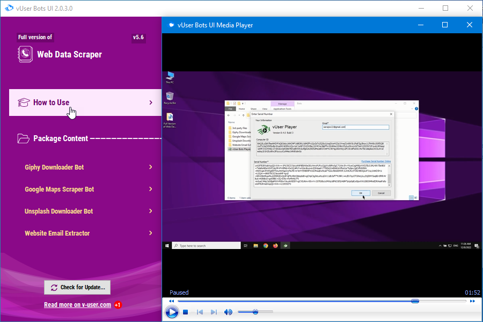Skip to the previous track
This screenshot has width=483, height=322.
(x=200, y=312)
